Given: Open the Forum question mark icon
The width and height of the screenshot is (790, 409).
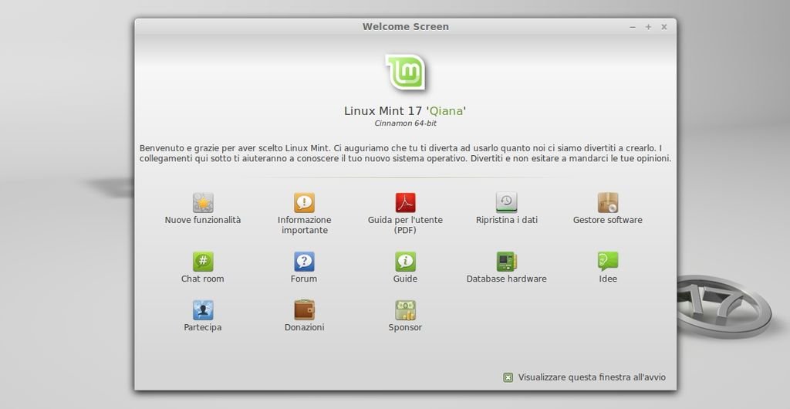Looking at the screenshot, I should [x=304, y=262].
